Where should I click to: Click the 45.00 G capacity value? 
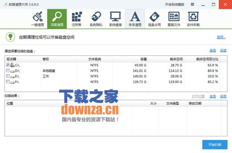point(140,65)
